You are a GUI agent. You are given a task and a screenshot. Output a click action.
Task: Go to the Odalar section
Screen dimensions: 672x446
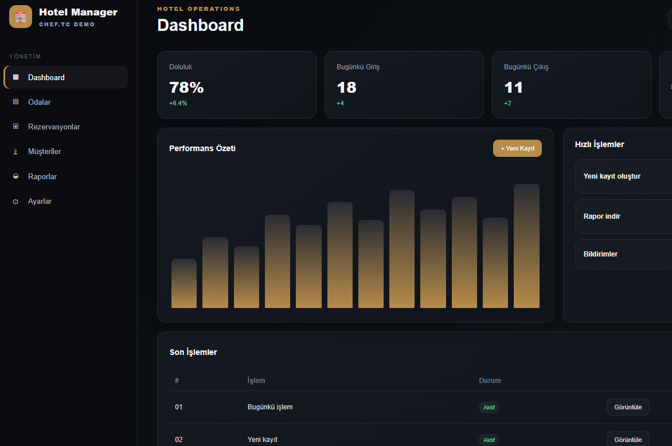[x=65, y=102]
